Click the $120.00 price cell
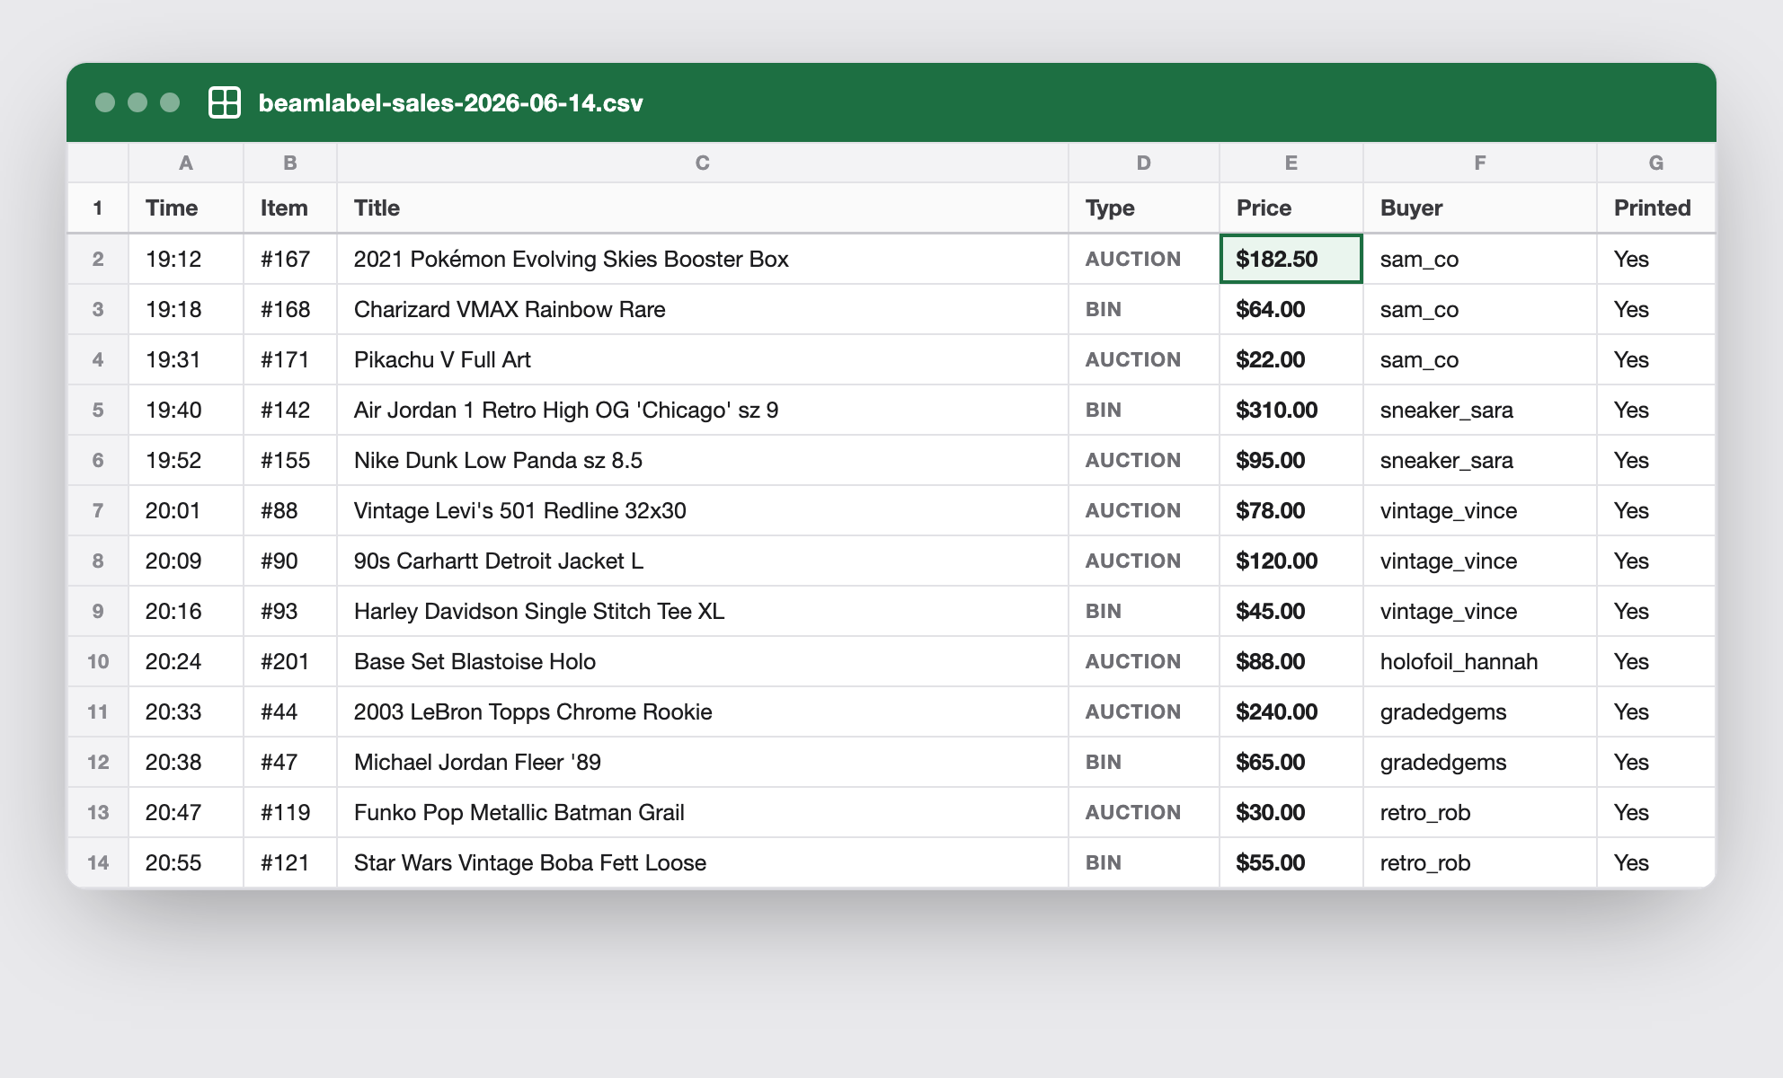1783x1078 pixels. pyautogui.click(x=1291, y=561)
